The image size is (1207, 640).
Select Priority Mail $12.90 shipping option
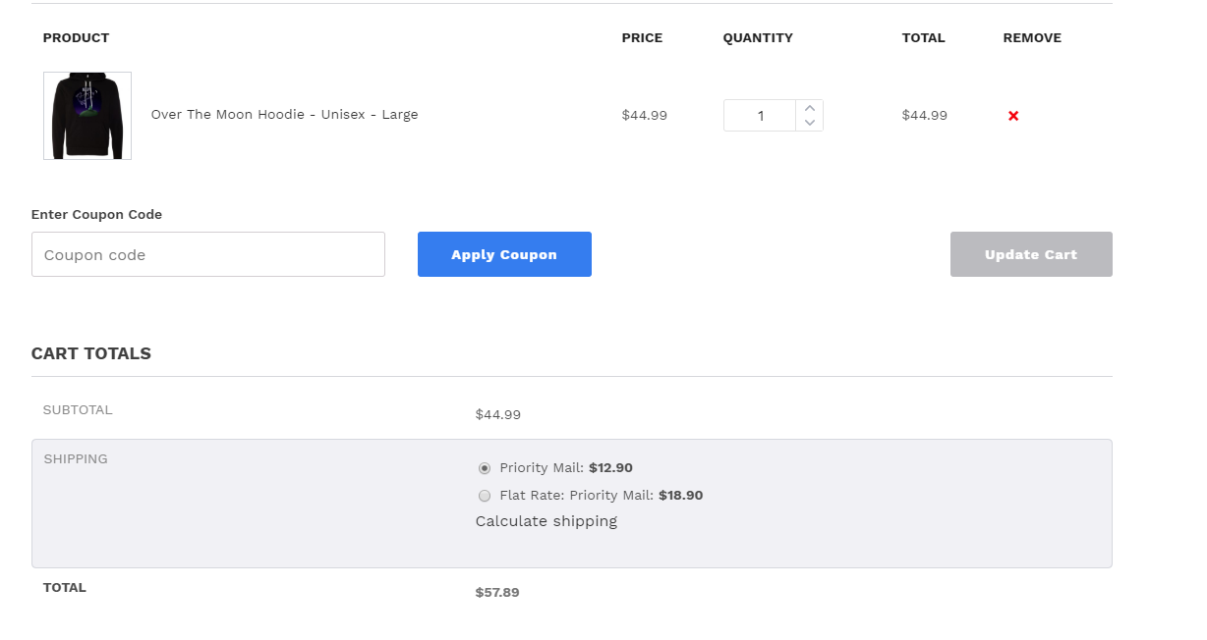pos(485,468)
